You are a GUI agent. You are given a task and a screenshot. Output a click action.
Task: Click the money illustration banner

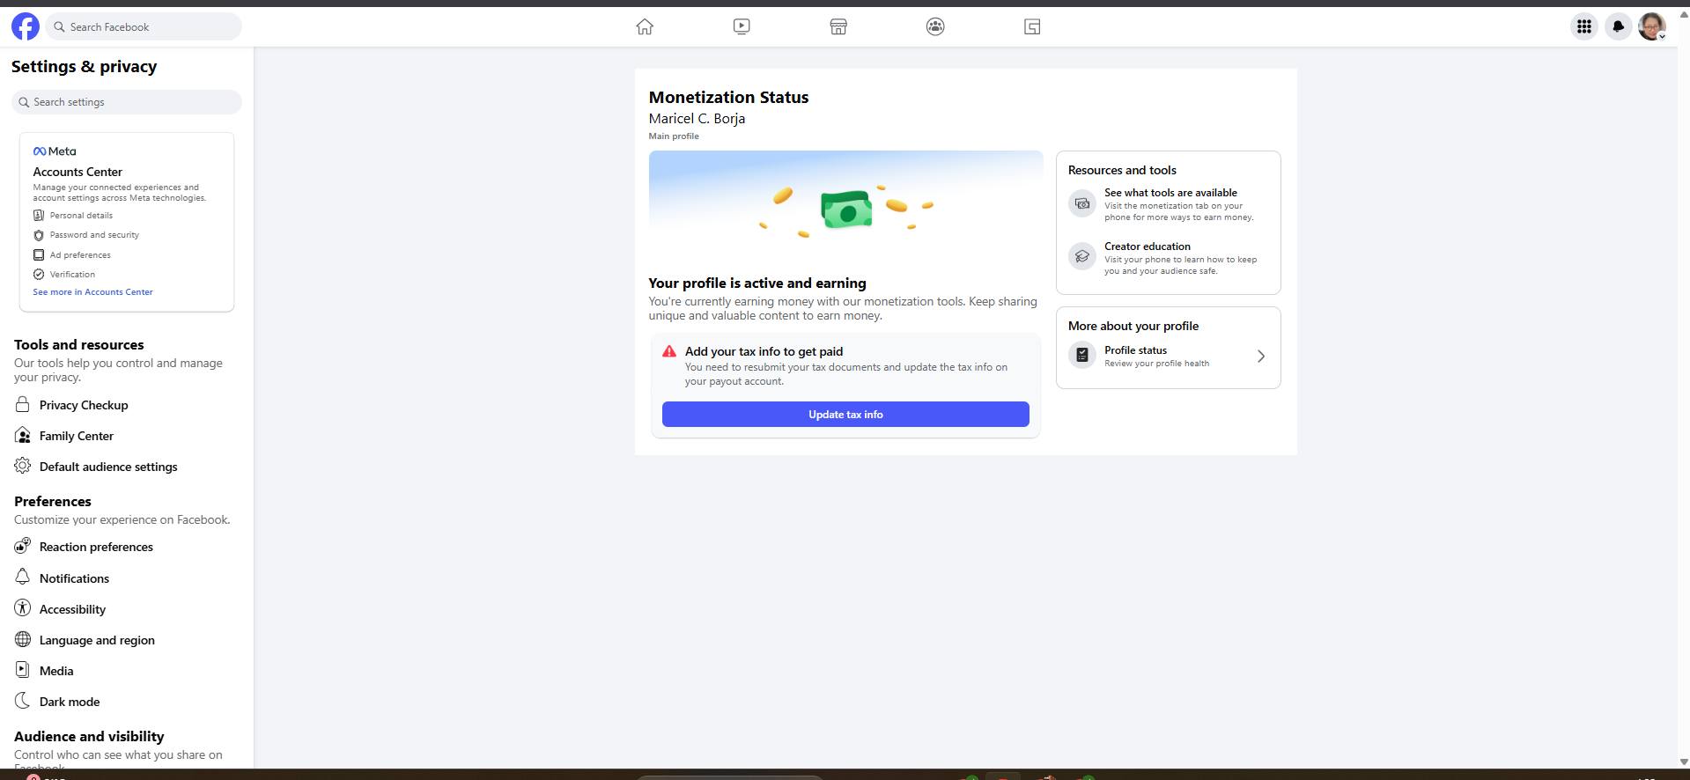[x=845, y=209]
